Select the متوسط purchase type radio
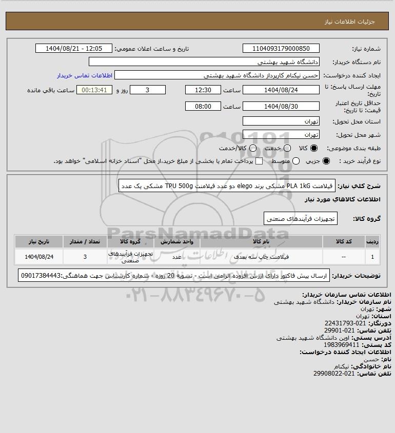The image size is (395, 433). coord(296,161)
